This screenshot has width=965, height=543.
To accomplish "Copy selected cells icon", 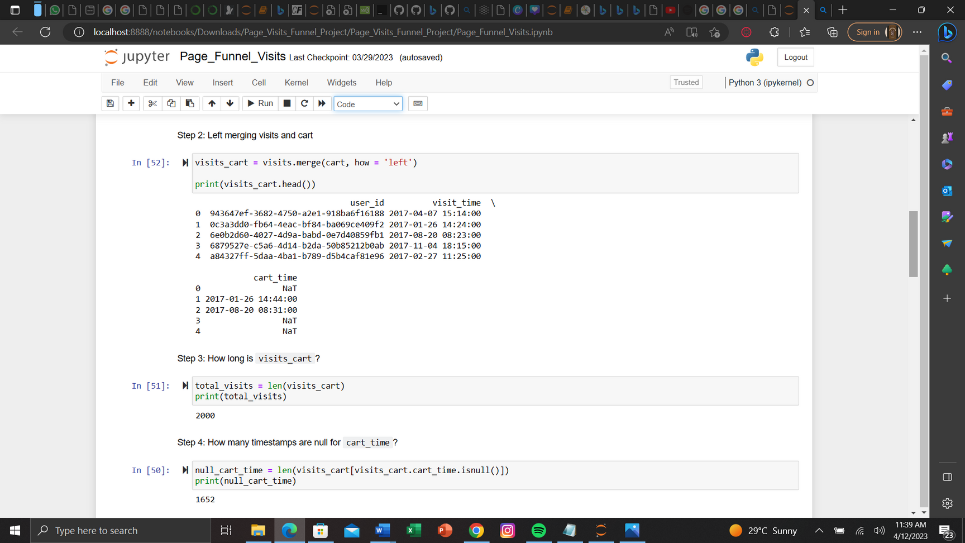I will click(171, 103).
